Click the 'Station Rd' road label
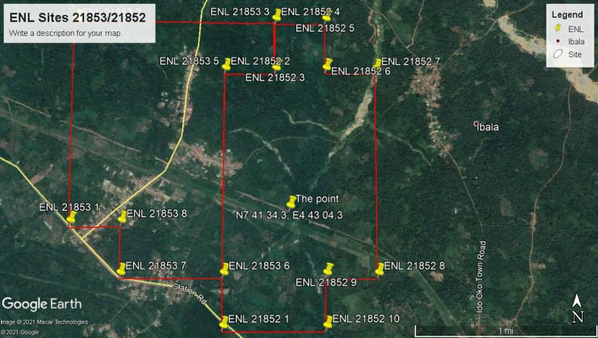This screenshot has width=598, height=338. [189, 293]
